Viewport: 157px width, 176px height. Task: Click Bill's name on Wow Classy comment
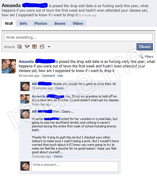(x=34, y=111)
